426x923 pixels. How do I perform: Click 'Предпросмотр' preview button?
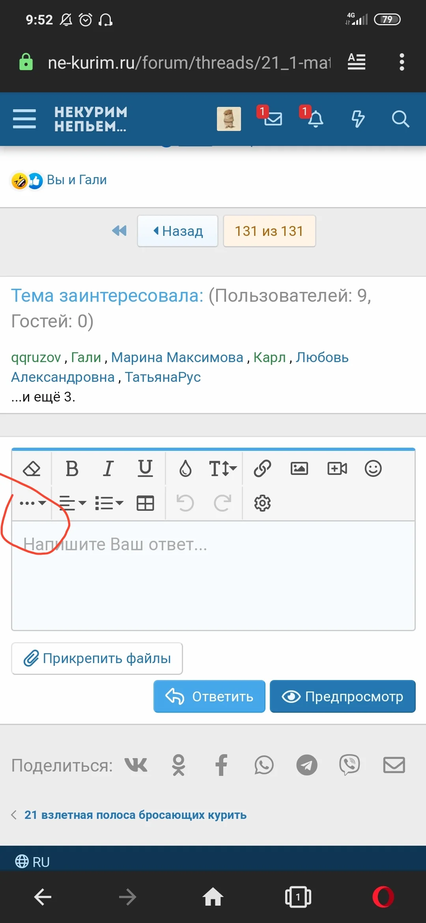coord(343,696)
